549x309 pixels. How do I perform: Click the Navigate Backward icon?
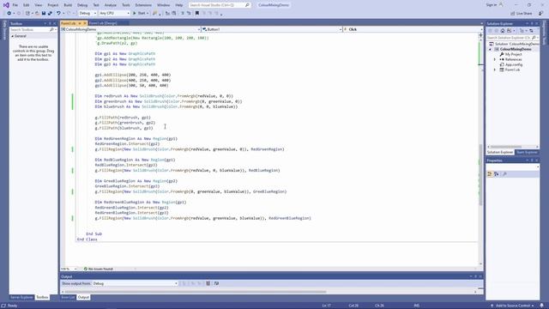click(9, 14)
